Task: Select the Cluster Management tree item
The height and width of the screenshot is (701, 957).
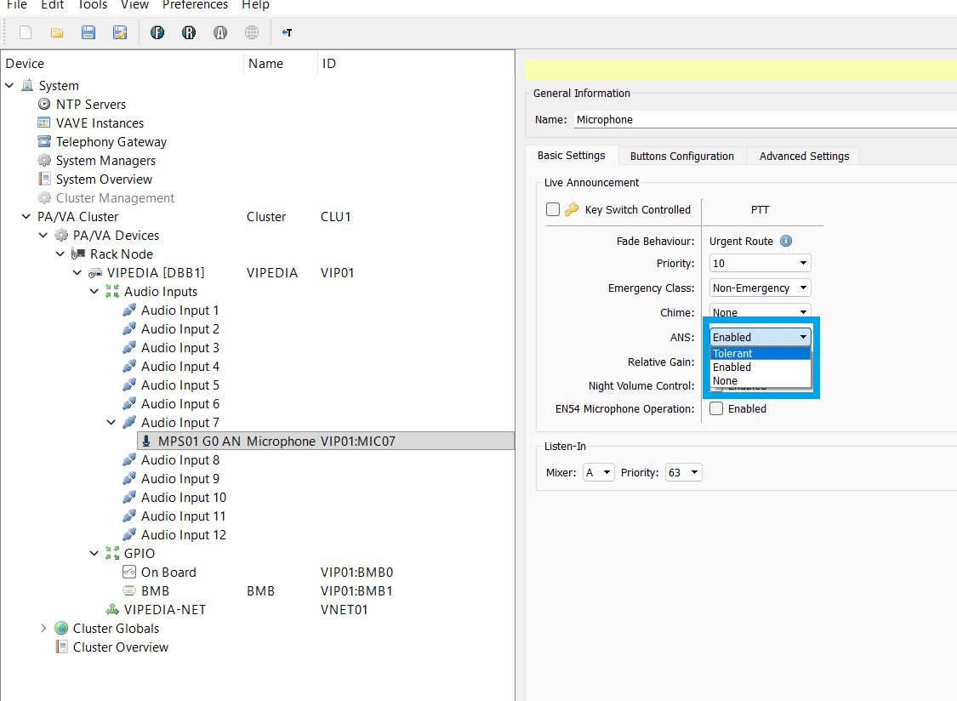Action: pyautogui.click(x=115, y=198)
